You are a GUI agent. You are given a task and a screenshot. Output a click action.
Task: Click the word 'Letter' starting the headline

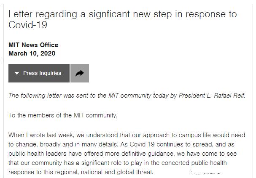pyautogui.click(x=21, y=14)
